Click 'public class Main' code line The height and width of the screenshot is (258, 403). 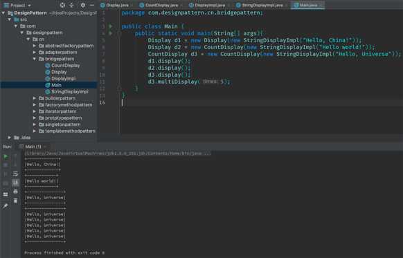click(x=152, y=26)
